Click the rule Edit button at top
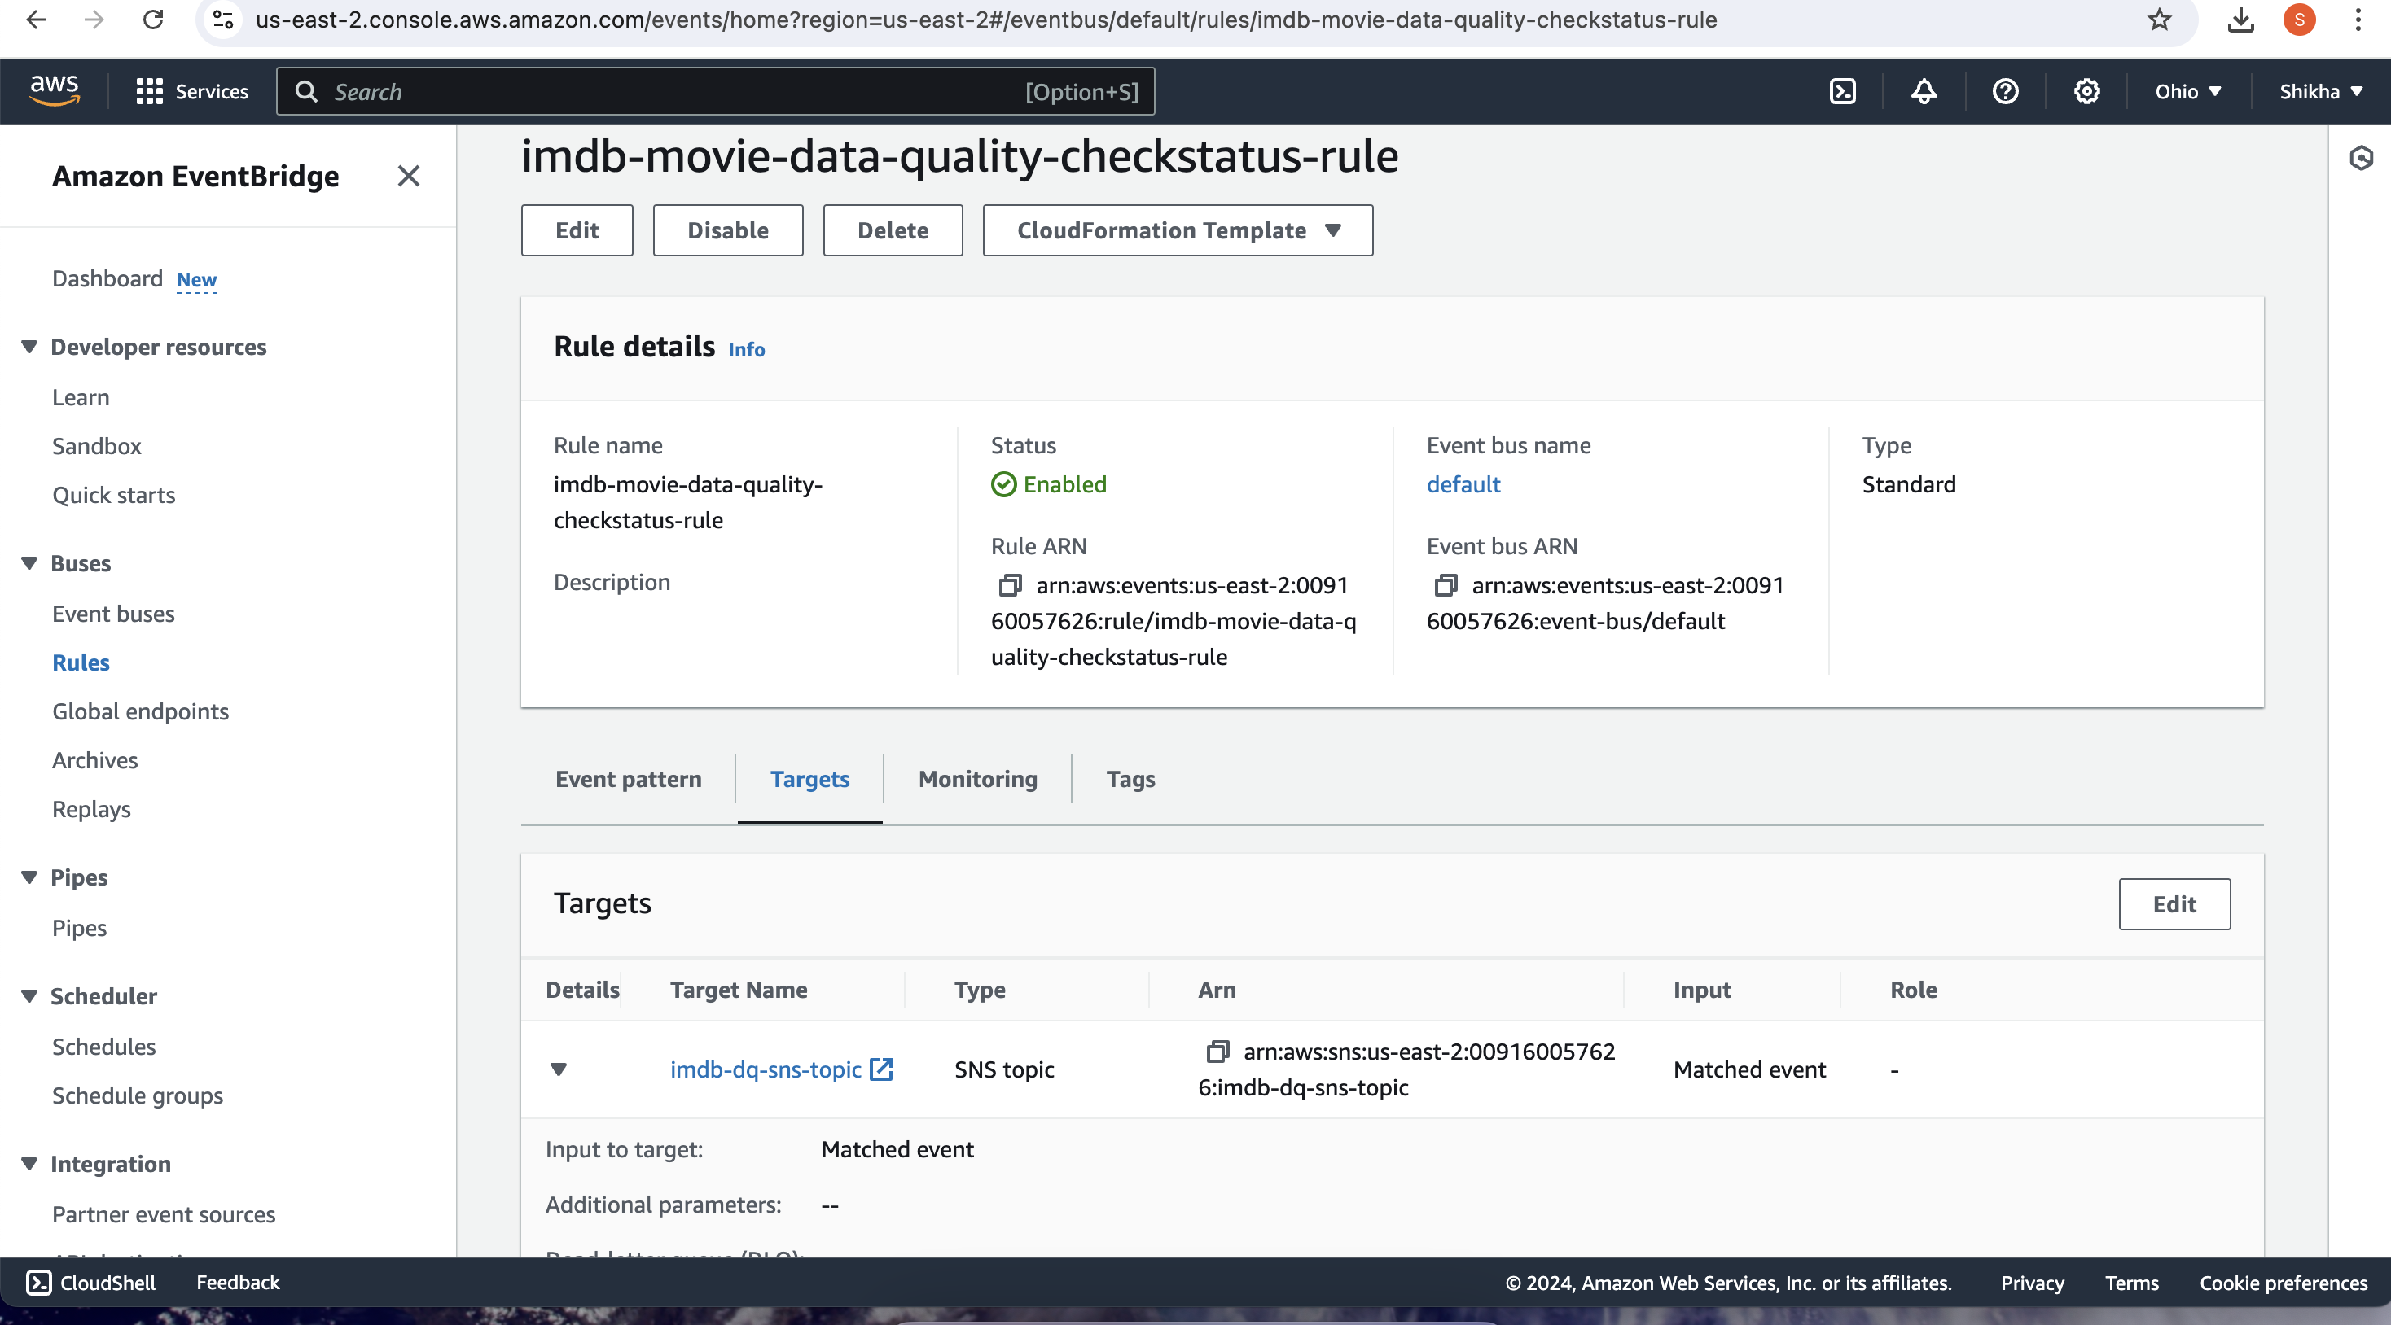The width and height of the screenshot is (2391, 1325). click(577, 230)
